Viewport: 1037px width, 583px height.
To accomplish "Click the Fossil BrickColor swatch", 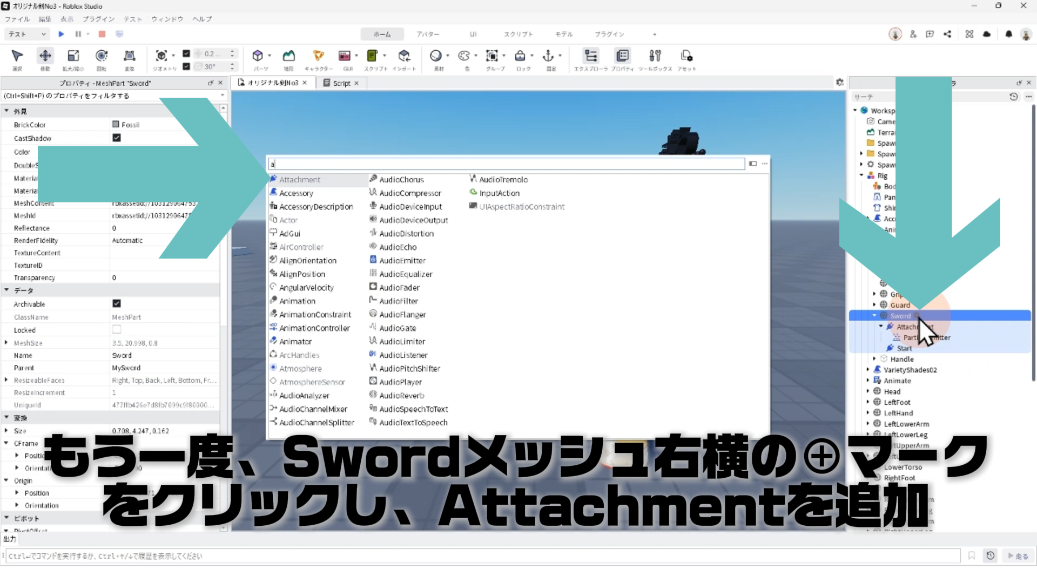I will point(116,125).
